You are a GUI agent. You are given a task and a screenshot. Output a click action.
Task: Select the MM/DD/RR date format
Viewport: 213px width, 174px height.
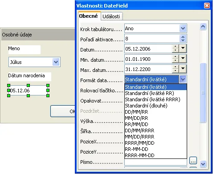tap(156, 118)
